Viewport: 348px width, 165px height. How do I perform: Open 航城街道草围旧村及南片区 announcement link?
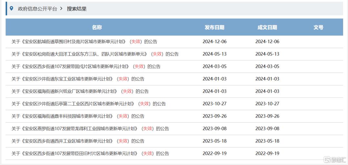84,42
